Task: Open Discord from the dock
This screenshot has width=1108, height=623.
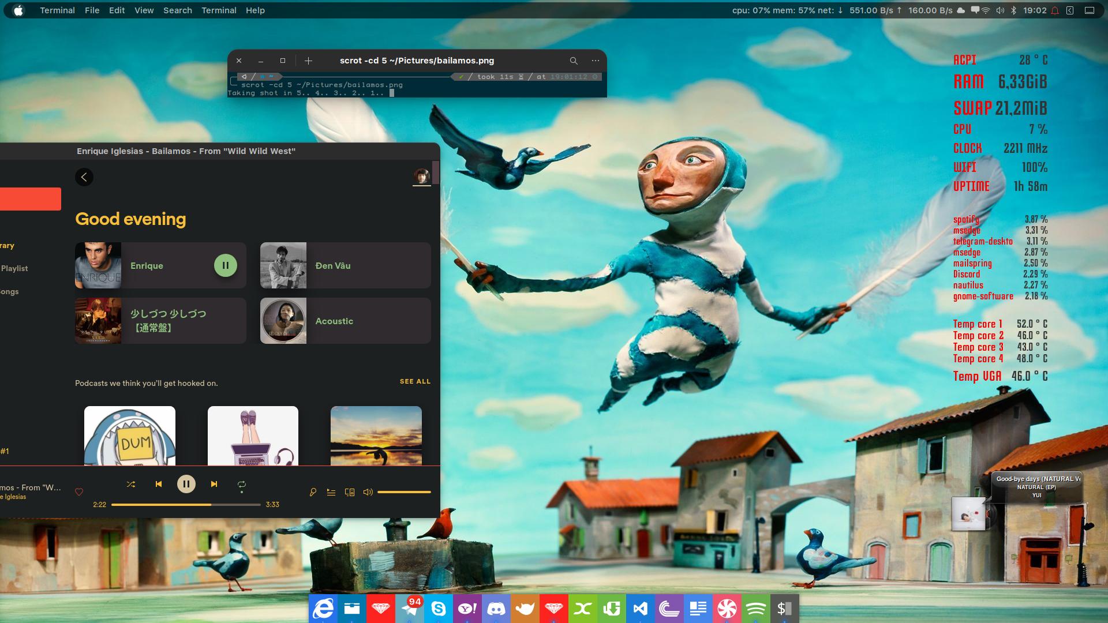Action: tap(496, 609)
